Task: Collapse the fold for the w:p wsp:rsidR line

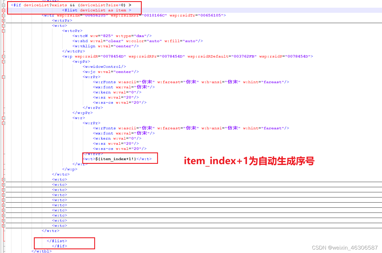Action: pyautogui.click(x=3, y=56)
